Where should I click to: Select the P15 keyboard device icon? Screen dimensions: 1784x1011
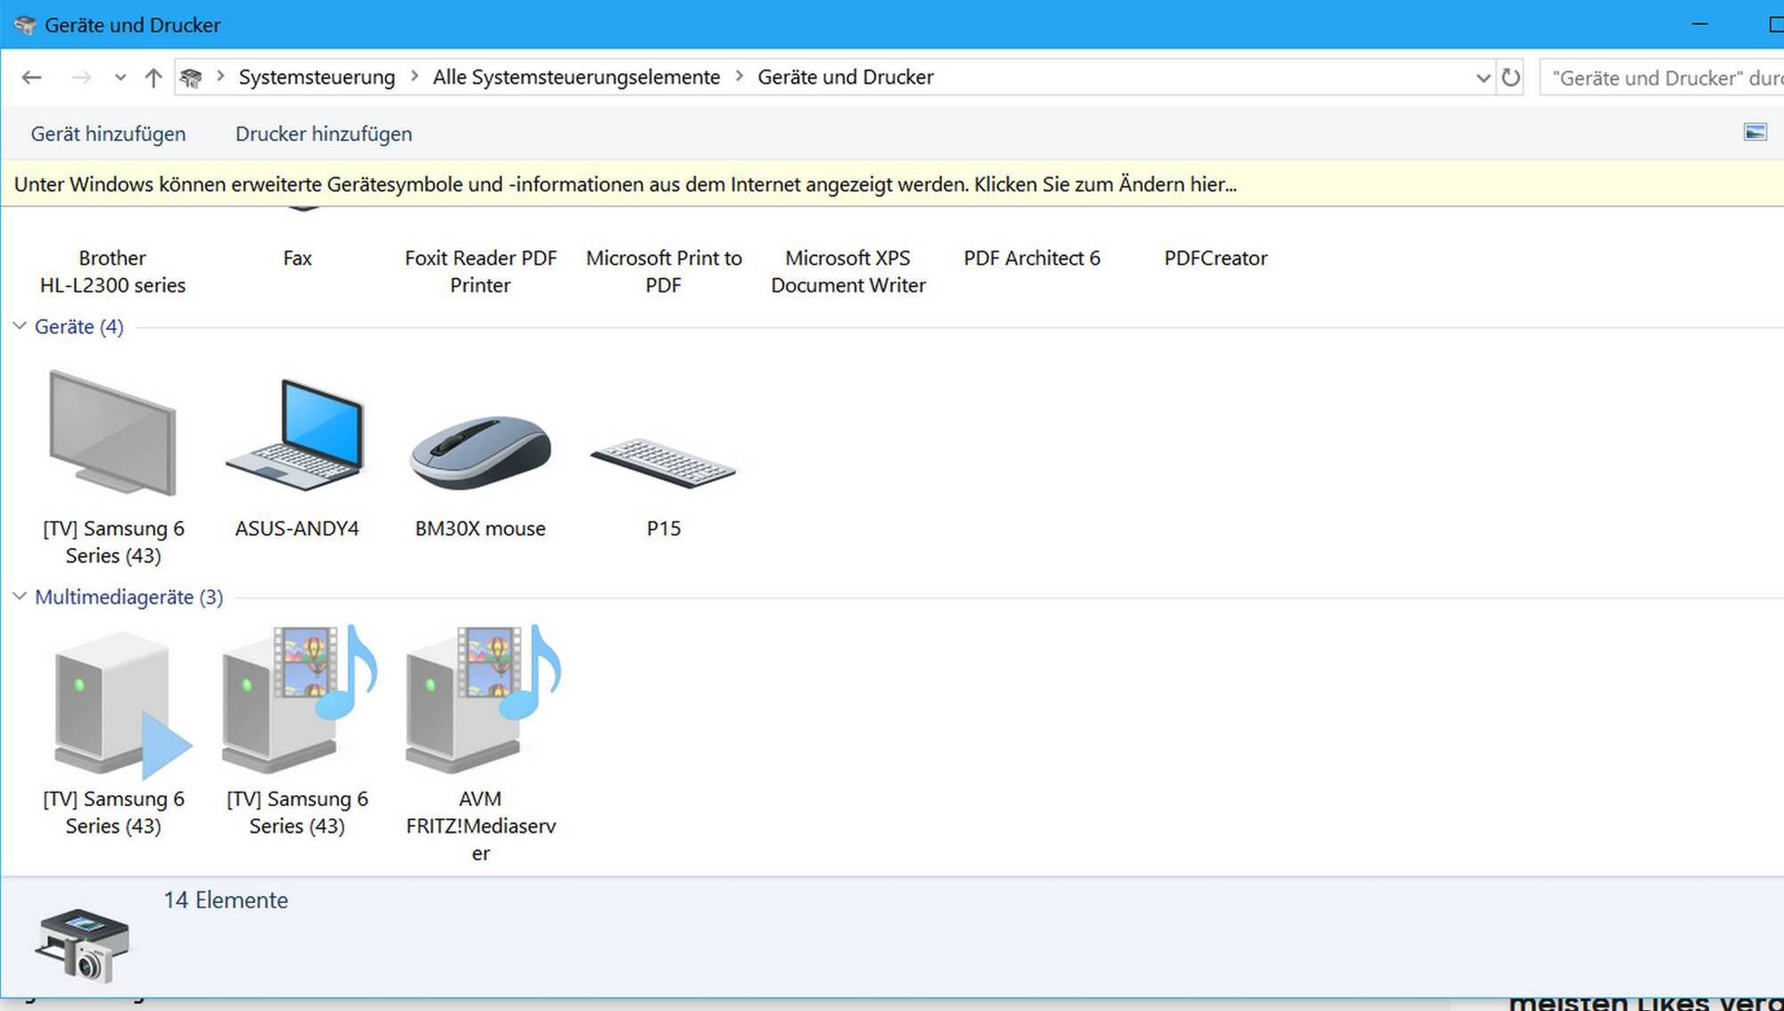(663, 462)
